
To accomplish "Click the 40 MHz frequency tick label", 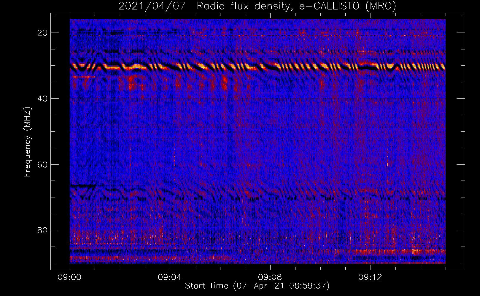I will click(x=43, y=98).
